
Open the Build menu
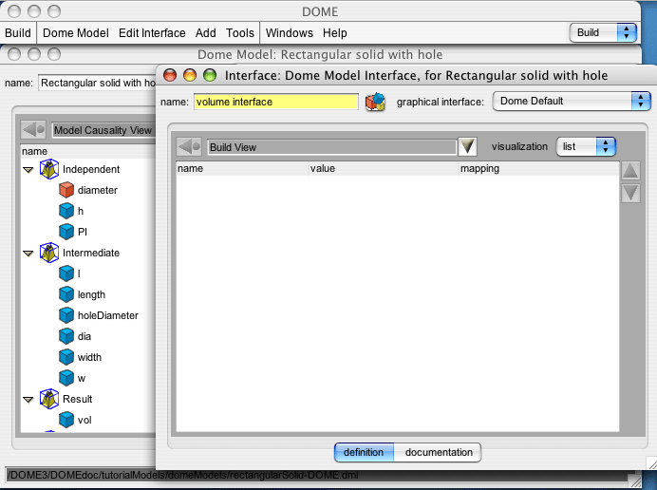point(18,32)
